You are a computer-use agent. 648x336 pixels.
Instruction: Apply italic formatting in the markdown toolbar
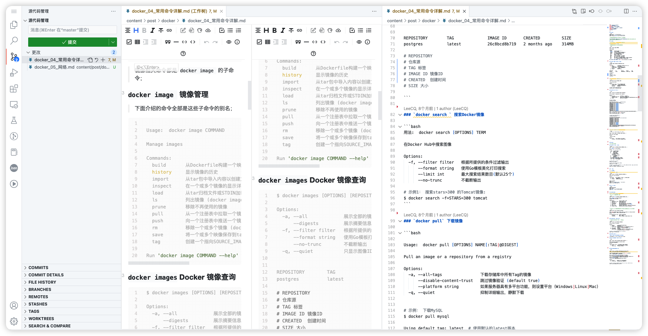tap(152, 30)
